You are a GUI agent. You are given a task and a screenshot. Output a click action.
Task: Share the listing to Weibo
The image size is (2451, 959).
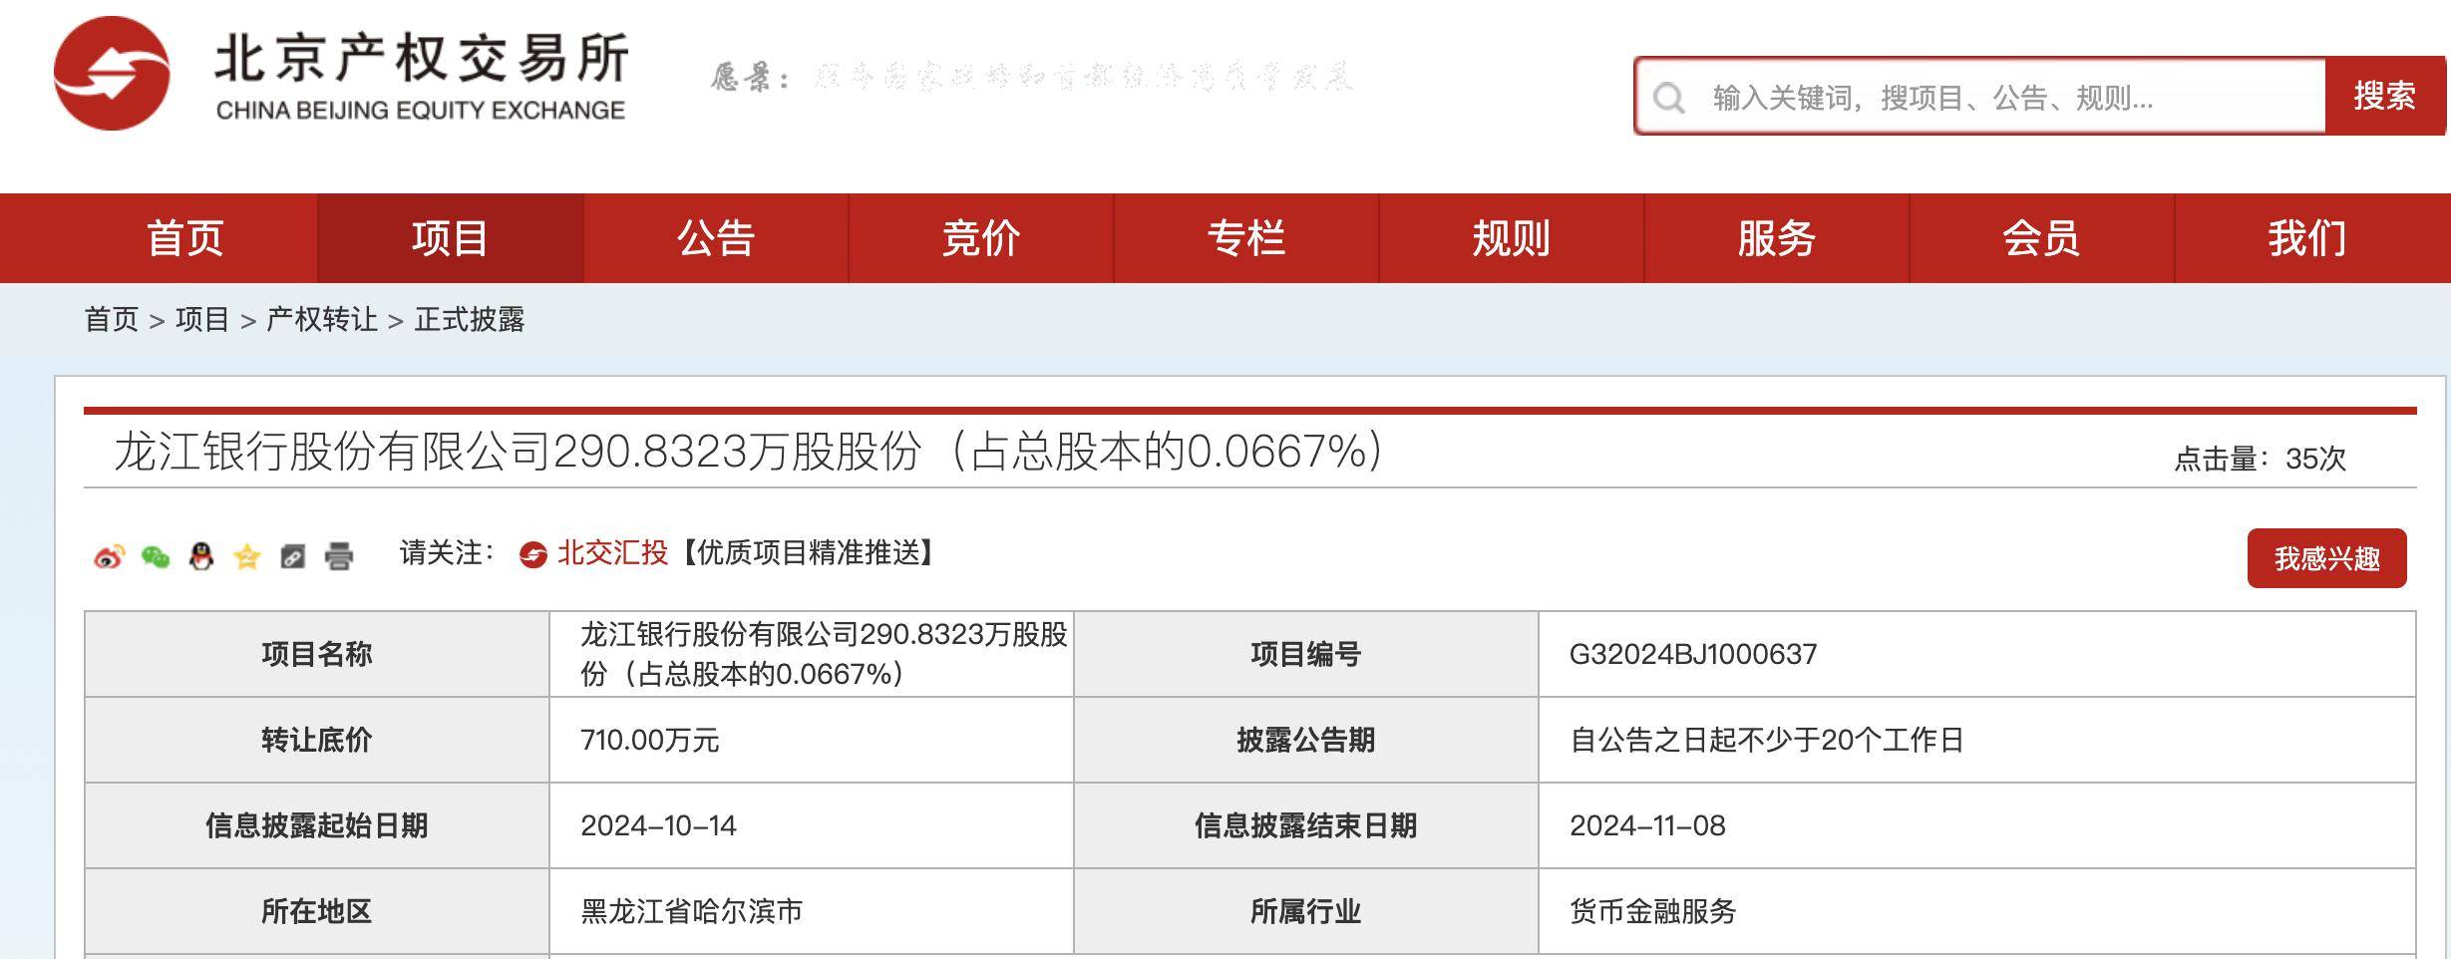(x=108, y=559)
